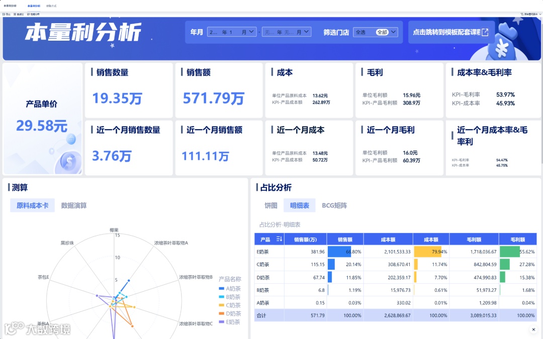Image resolution: width=543 pixels, height=339 pixels.
Task: Click the D奶茶 row product cell
Action: click(269, 277)
